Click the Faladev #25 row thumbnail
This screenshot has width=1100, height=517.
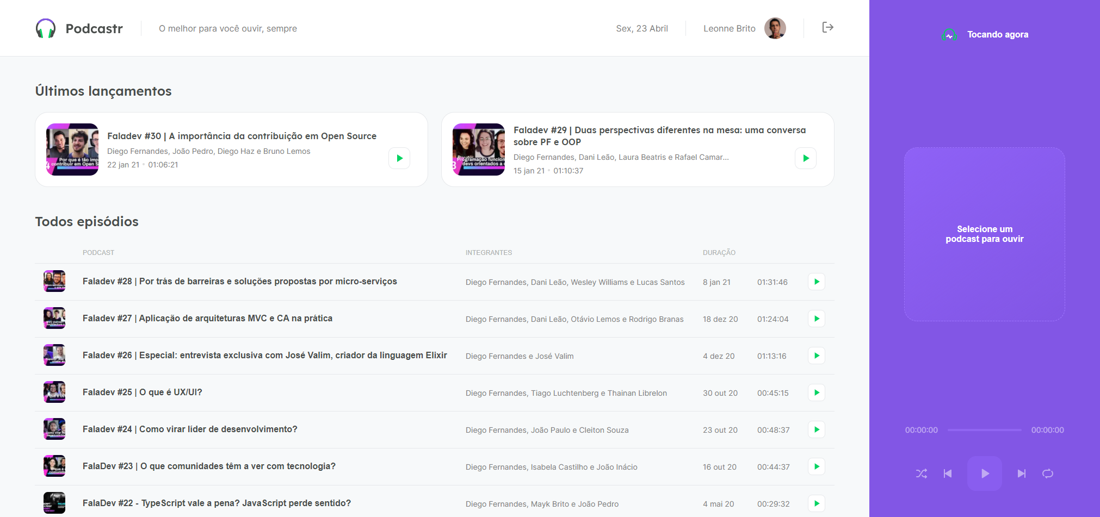tap(54, 393)
